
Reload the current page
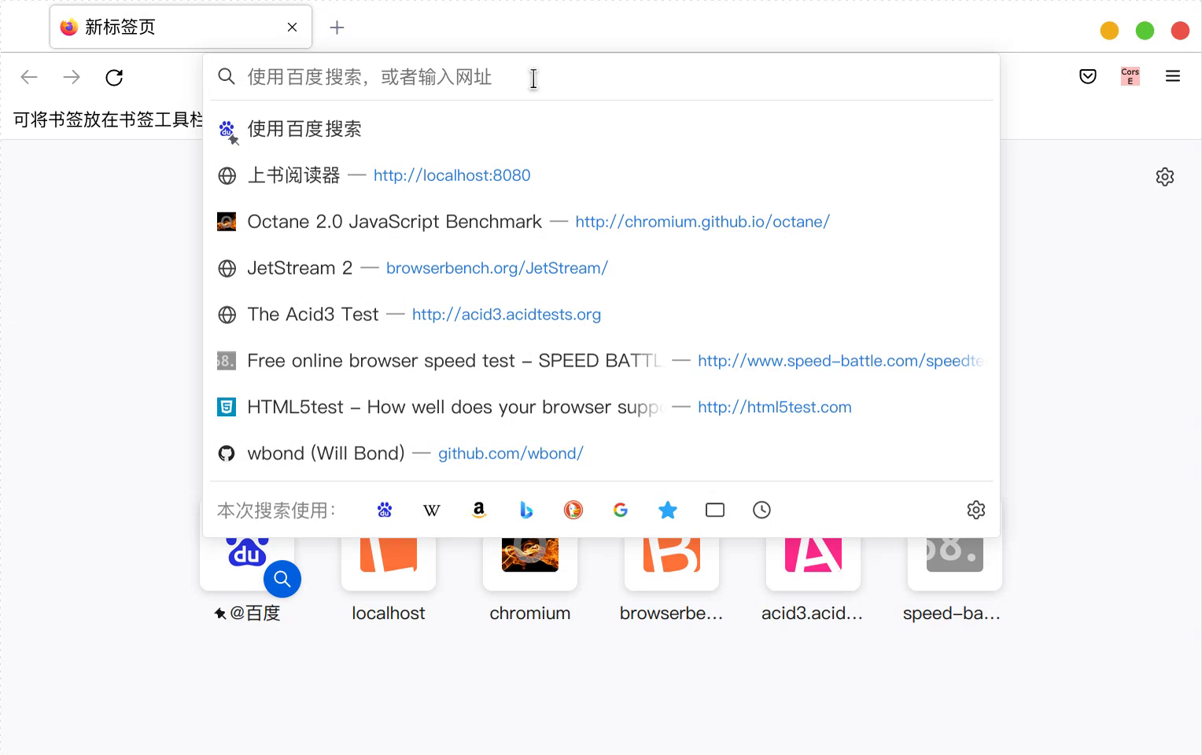coord(114,77)
